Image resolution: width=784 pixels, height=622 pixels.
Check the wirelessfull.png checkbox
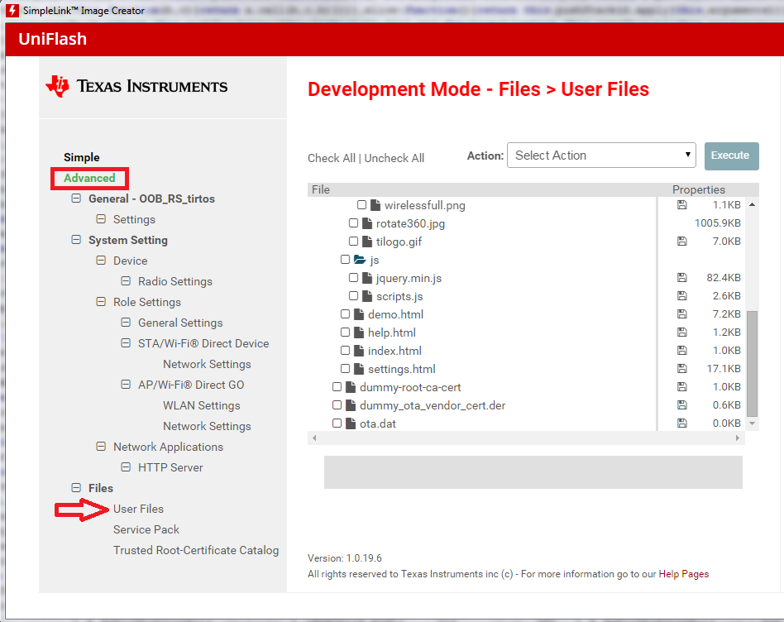361,205
